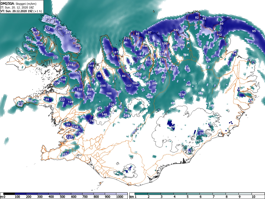Viewport: 265px width, 199px height.
Task: Click the pale lavender 900 m legend swatch
Action: coord(110,194)
